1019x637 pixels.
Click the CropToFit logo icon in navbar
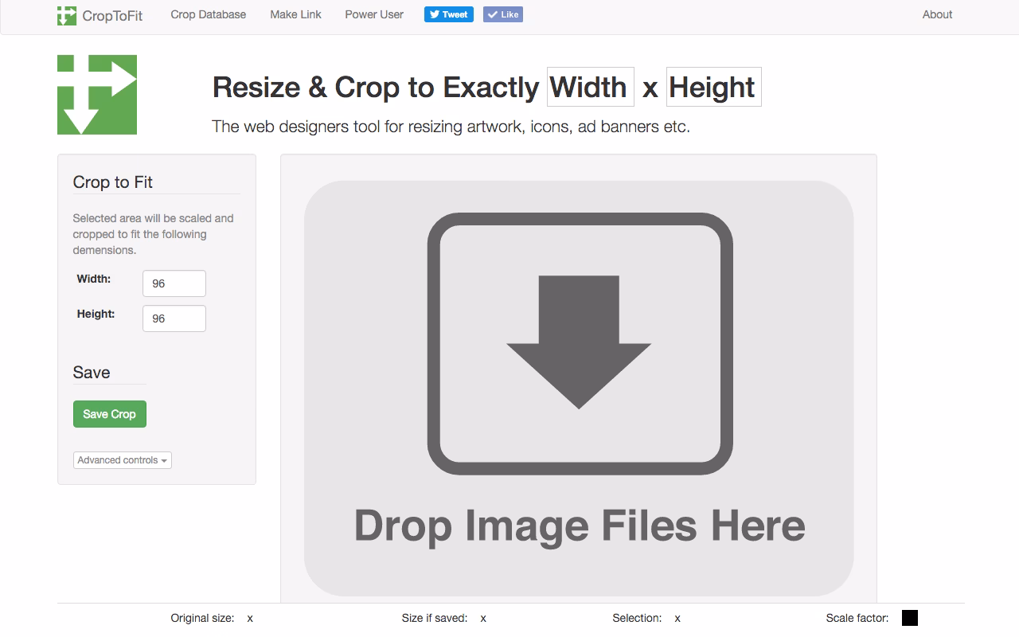tap(67, 15)
